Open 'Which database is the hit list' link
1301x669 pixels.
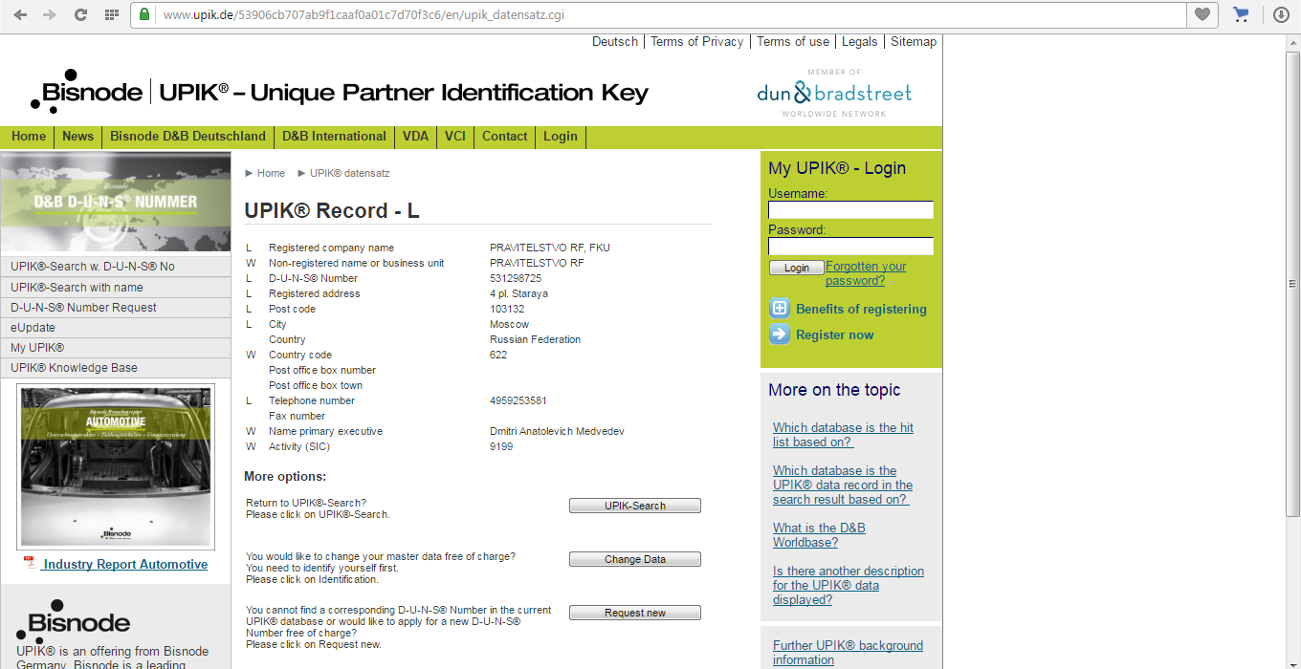(843, 435)
